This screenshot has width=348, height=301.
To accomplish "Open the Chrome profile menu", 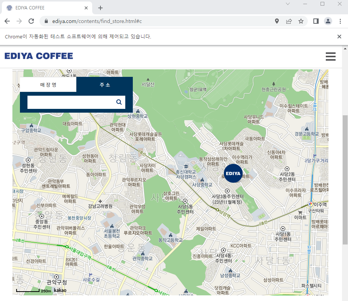I will point(328,21).
